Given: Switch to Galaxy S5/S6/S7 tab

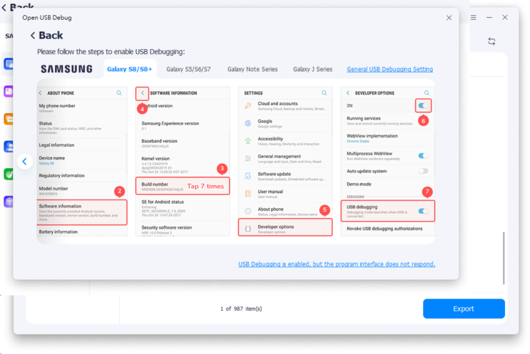Looking at the screenshot, I should (188, 69).
